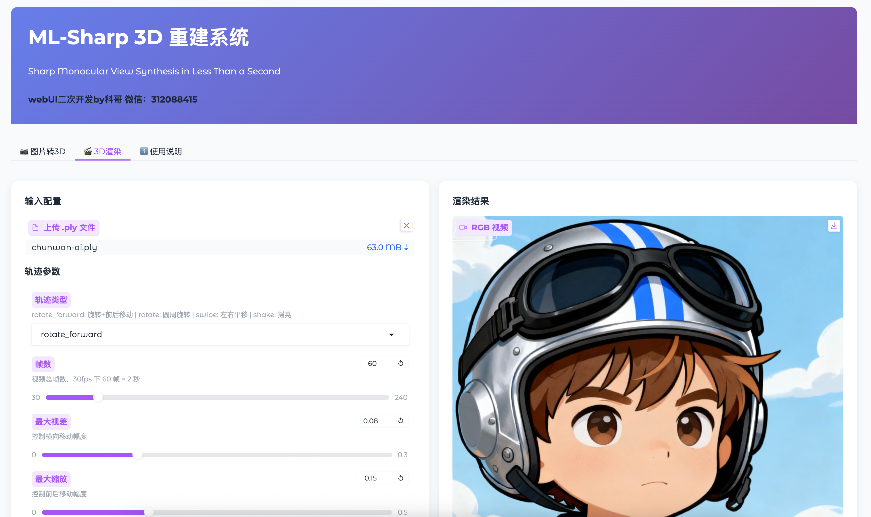Select the 3D渲染 tab

click(103, 152)
